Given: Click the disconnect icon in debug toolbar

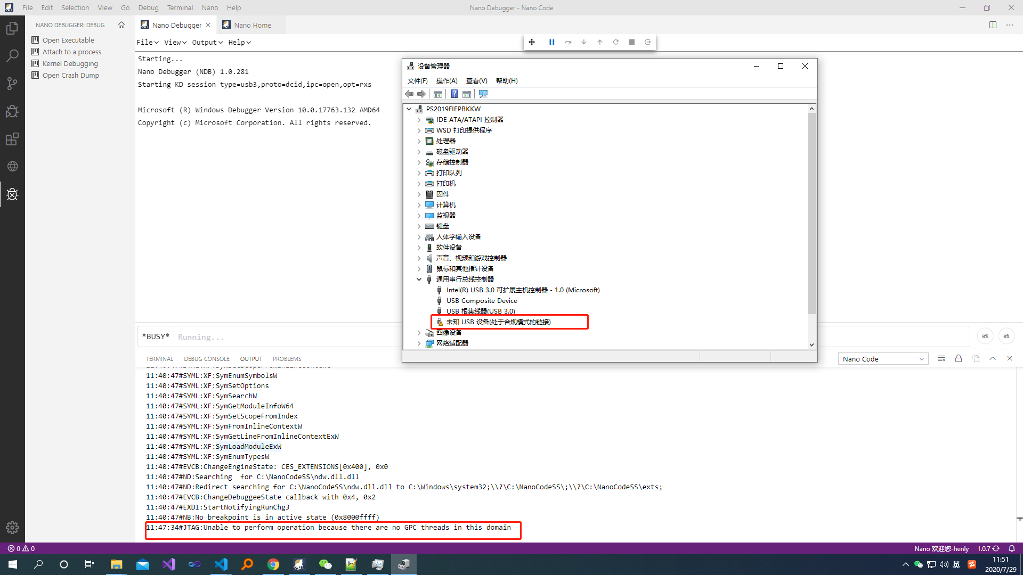Looking at the screenshot, I should (x=648, y=42).
